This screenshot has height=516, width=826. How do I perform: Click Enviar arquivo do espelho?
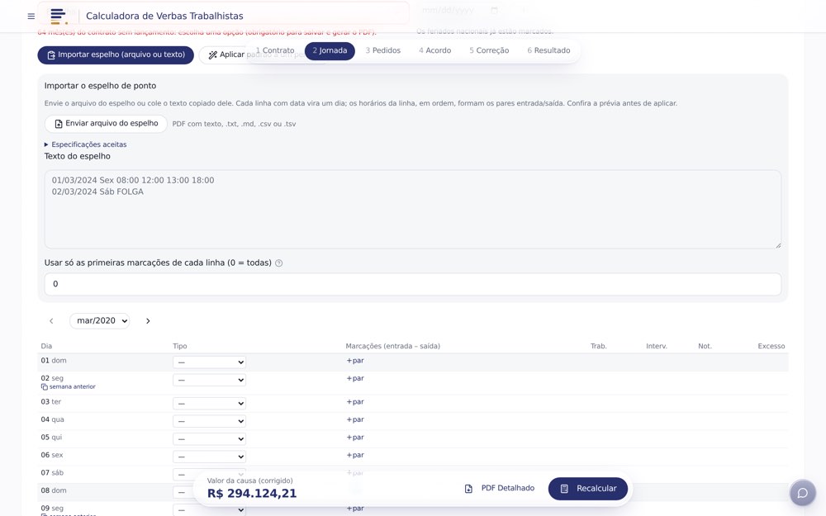click(106, 124)
